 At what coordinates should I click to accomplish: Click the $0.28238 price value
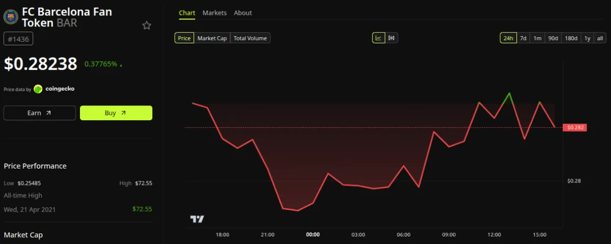tap(40, 64)
